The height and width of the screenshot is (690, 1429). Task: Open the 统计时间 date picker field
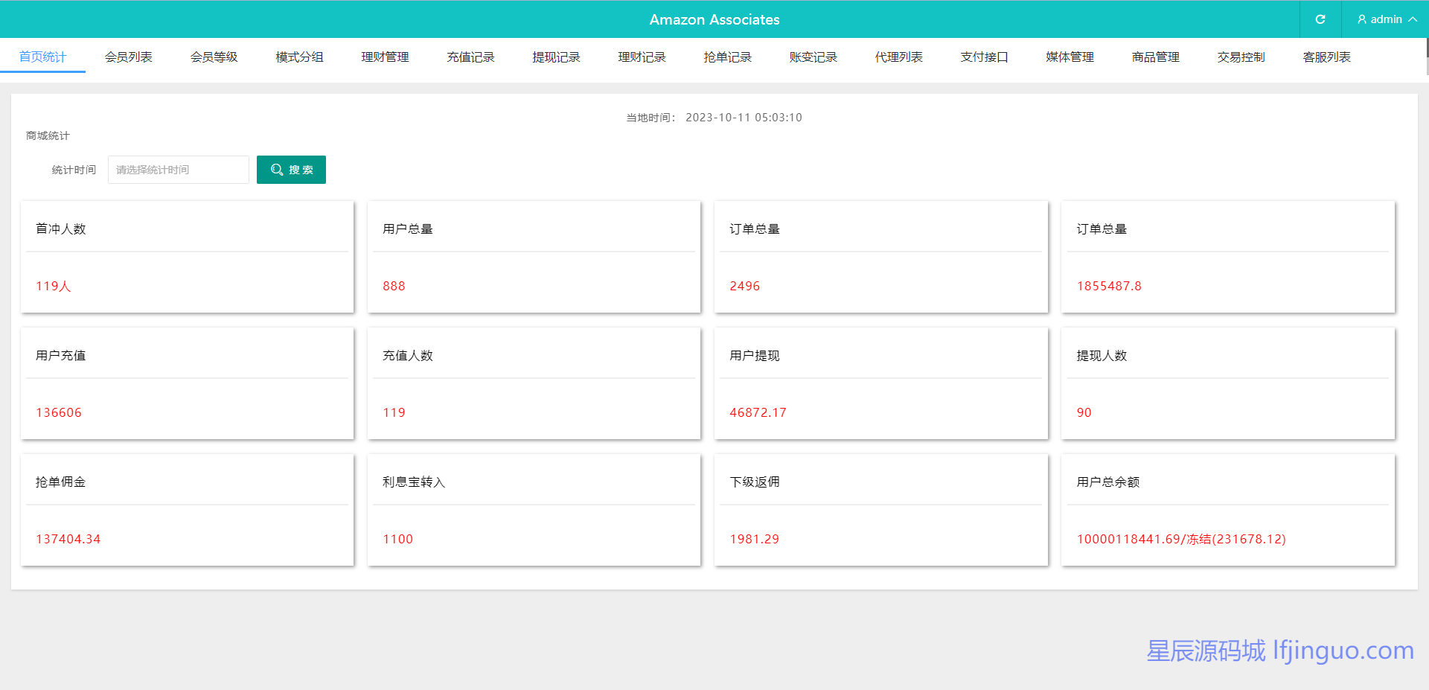[179, 170]
